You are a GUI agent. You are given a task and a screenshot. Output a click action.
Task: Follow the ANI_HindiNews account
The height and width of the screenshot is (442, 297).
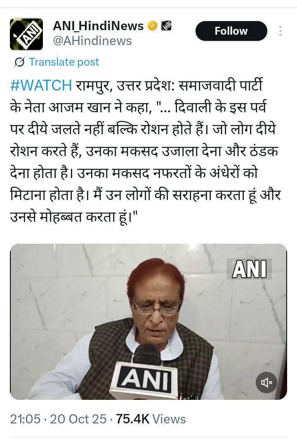click(231, 31)
